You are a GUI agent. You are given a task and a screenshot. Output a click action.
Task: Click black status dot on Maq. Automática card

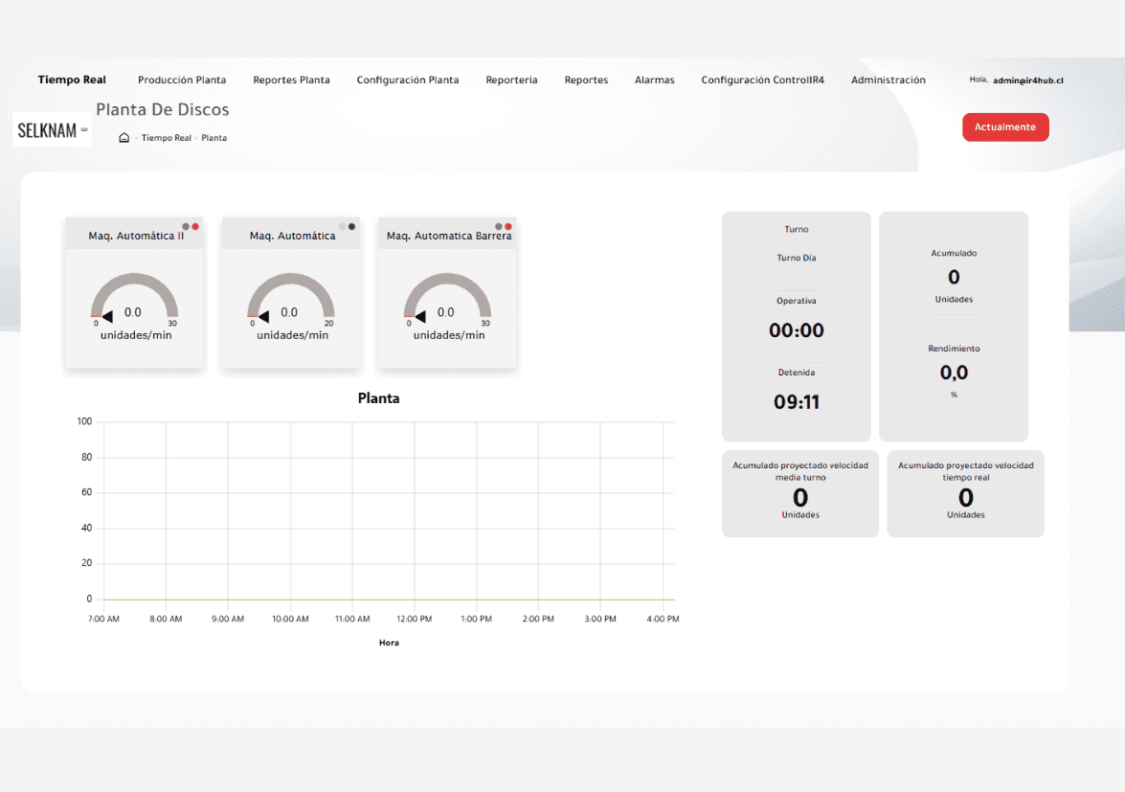(352, 227)
